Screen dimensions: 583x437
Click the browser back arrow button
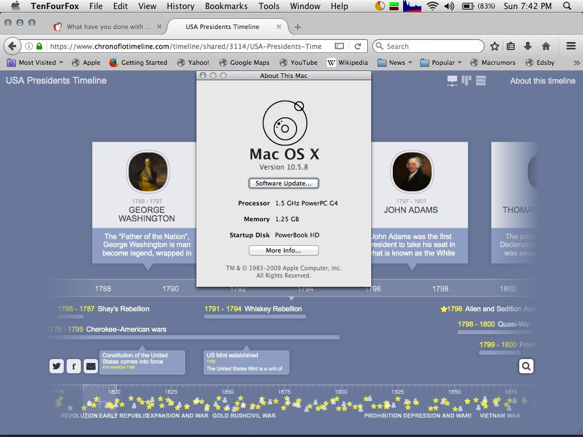12,46
